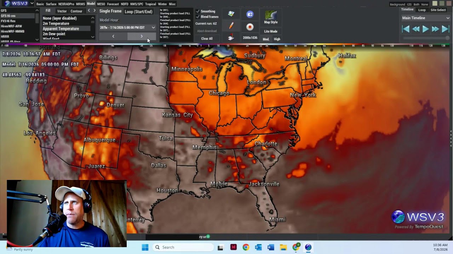Toggle the Blend frames checkbox

(x=198, y=17)
